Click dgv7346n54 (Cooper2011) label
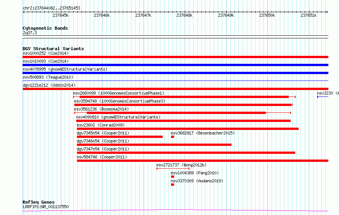Viewport: 339px width, 215px height. coord(103,141)
